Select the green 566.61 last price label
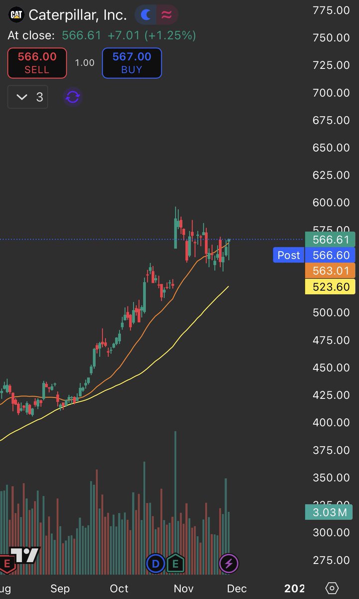Screen dimensions: 359x599 coord(330,240)
